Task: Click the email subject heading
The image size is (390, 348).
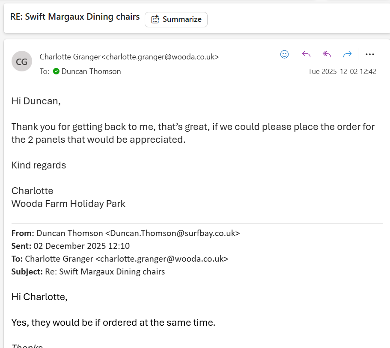Action: [75, 17]
